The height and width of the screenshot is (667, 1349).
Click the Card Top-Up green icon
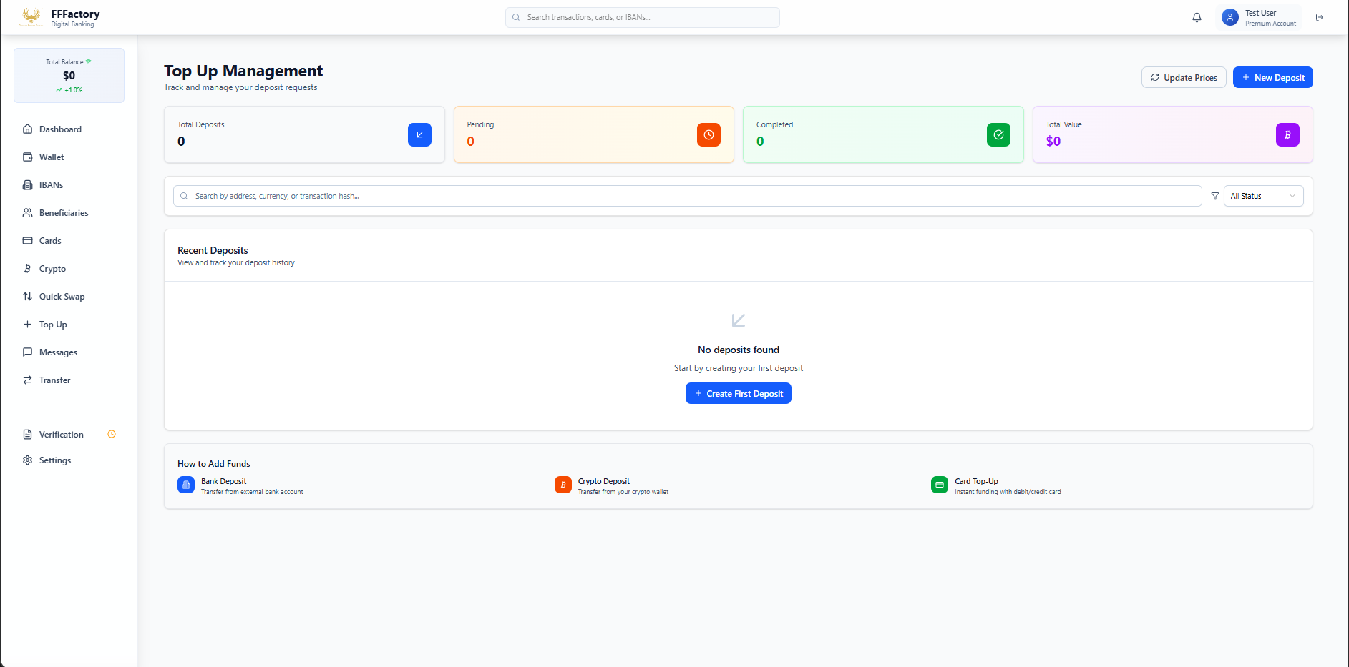(x=940, y=485)
